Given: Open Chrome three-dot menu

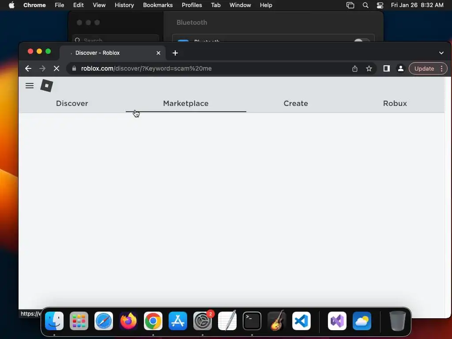Looking at the screenshot, I should (x=441, y=68).
